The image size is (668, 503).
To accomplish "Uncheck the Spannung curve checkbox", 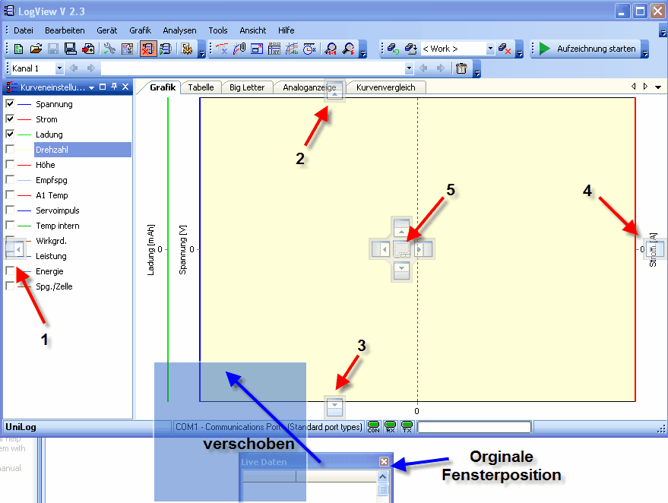I will tap(10, 103).
